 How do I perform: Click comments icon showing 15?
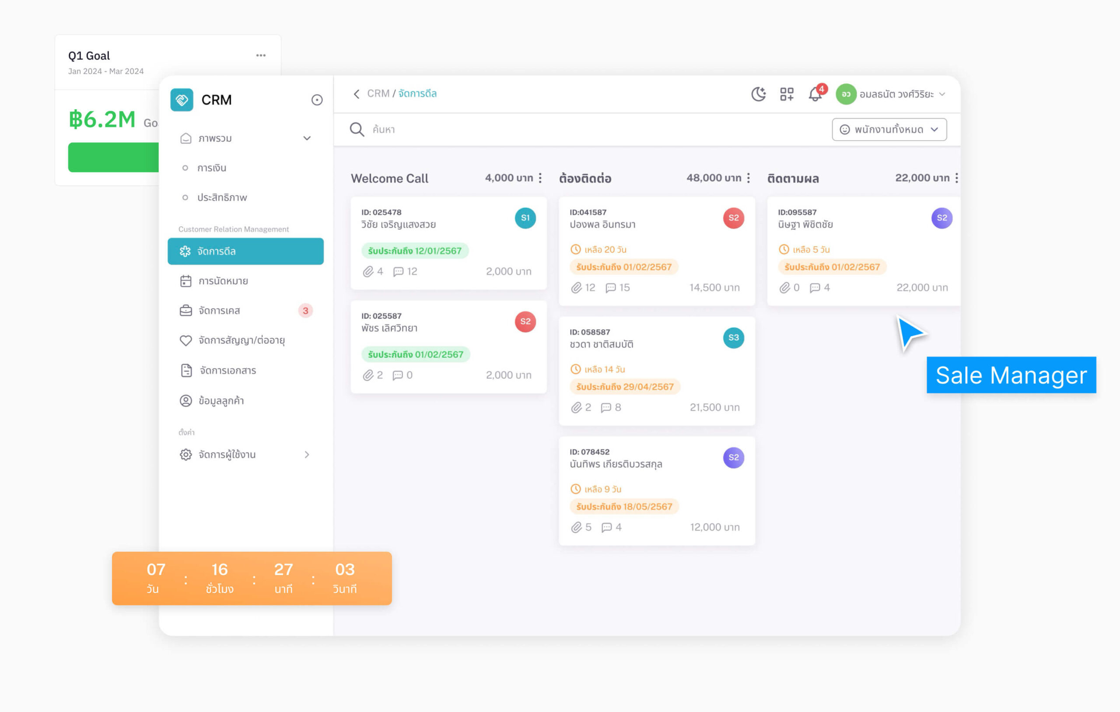point(610,288)
